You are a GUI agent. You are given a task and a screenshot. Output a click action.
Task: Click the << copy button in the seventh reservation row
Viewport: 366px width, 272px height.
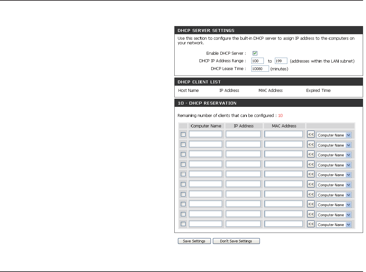[x=311, y=194]
